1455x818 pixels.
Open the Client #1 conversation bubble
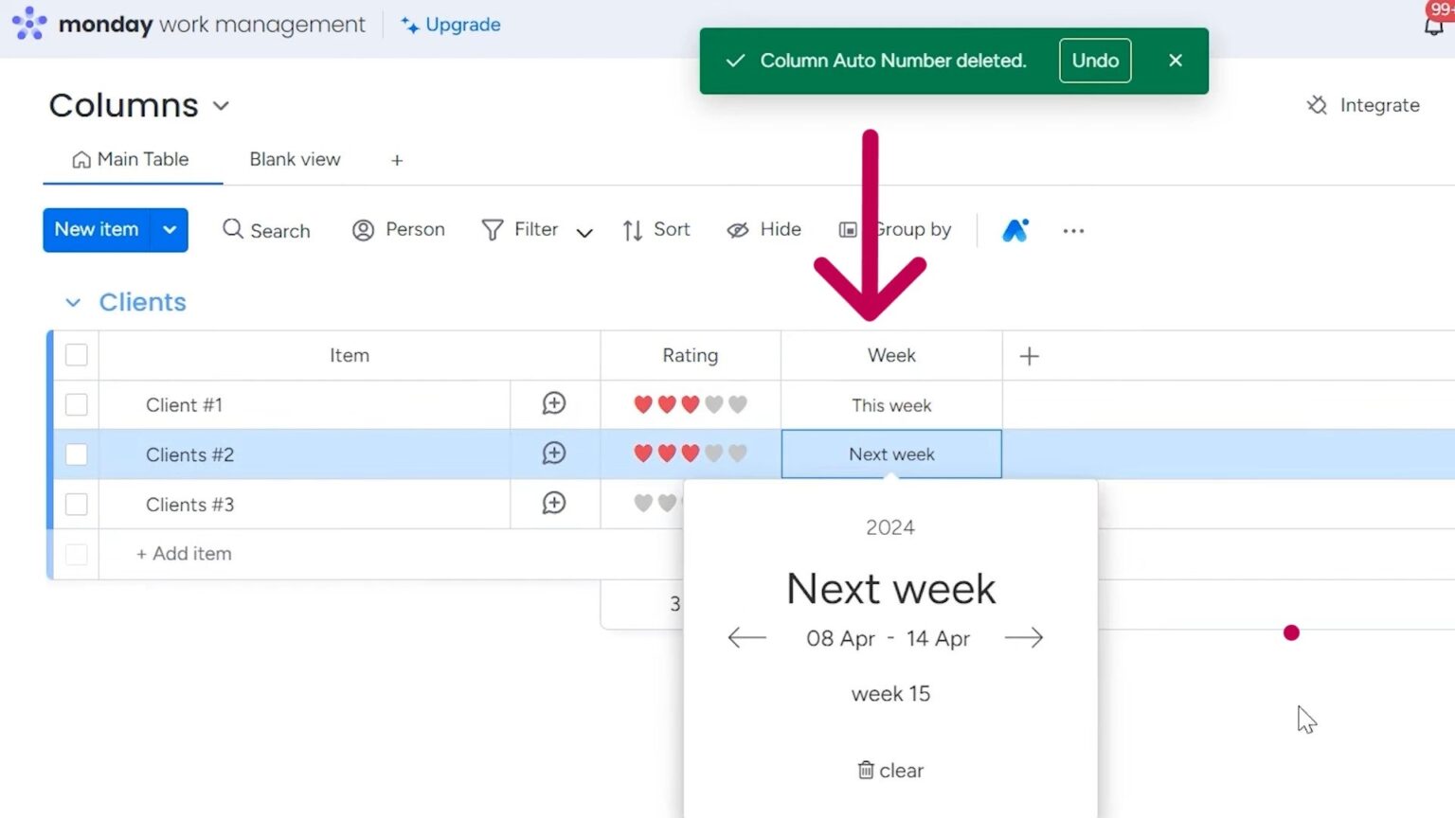pyautogui.click(x=554, y=404)
